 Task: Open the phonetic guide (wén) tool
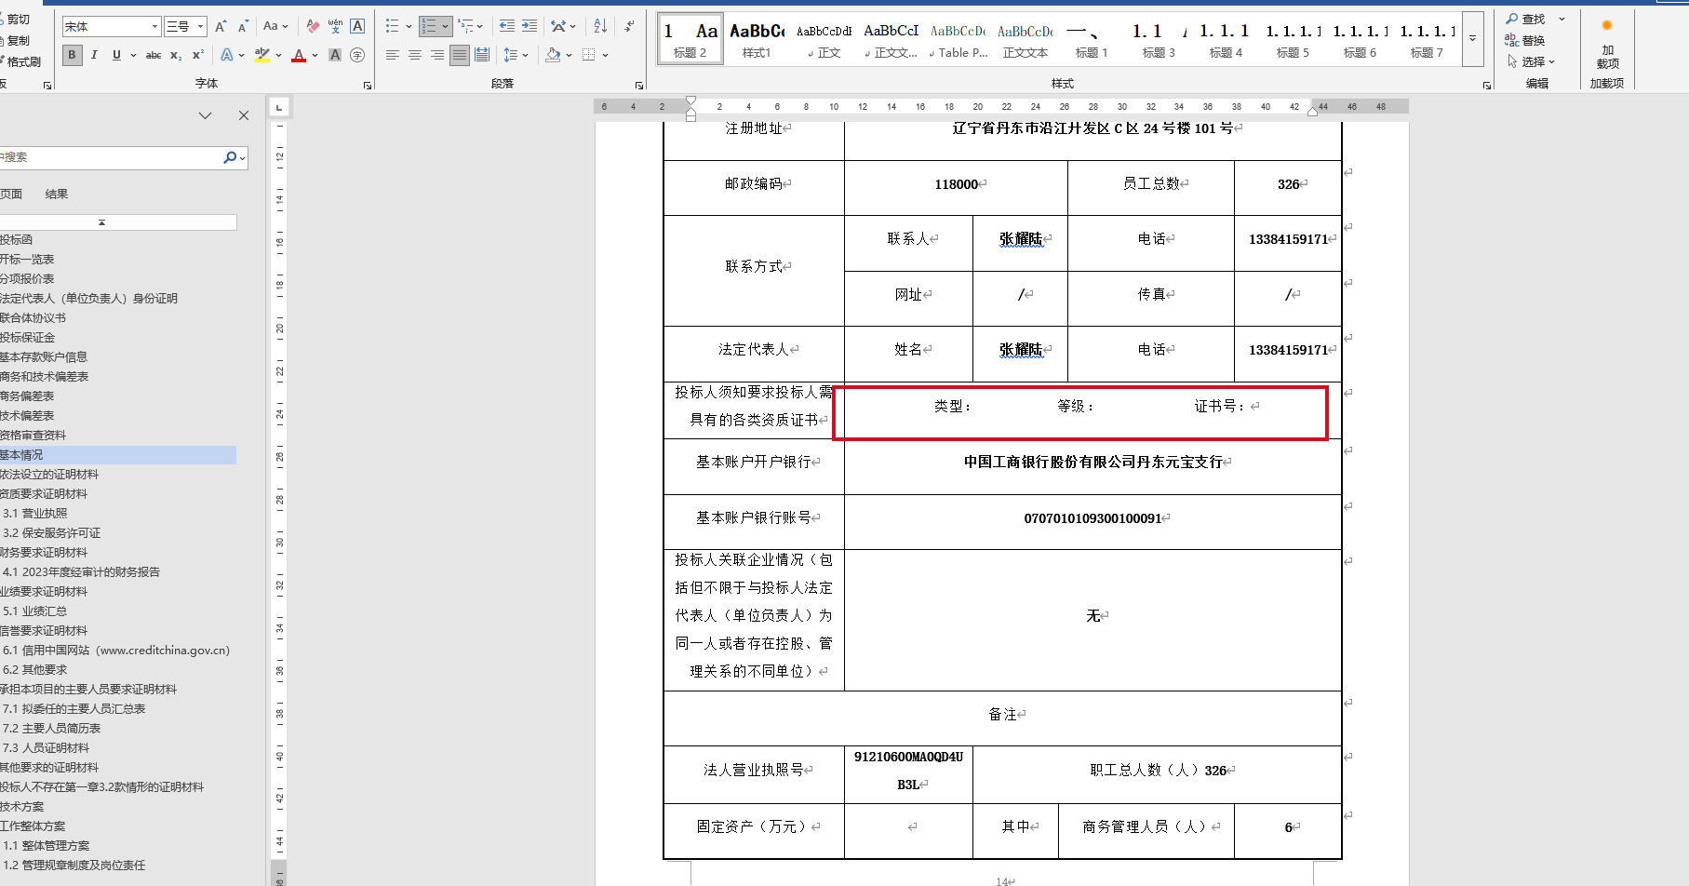(x=335, y=27)
